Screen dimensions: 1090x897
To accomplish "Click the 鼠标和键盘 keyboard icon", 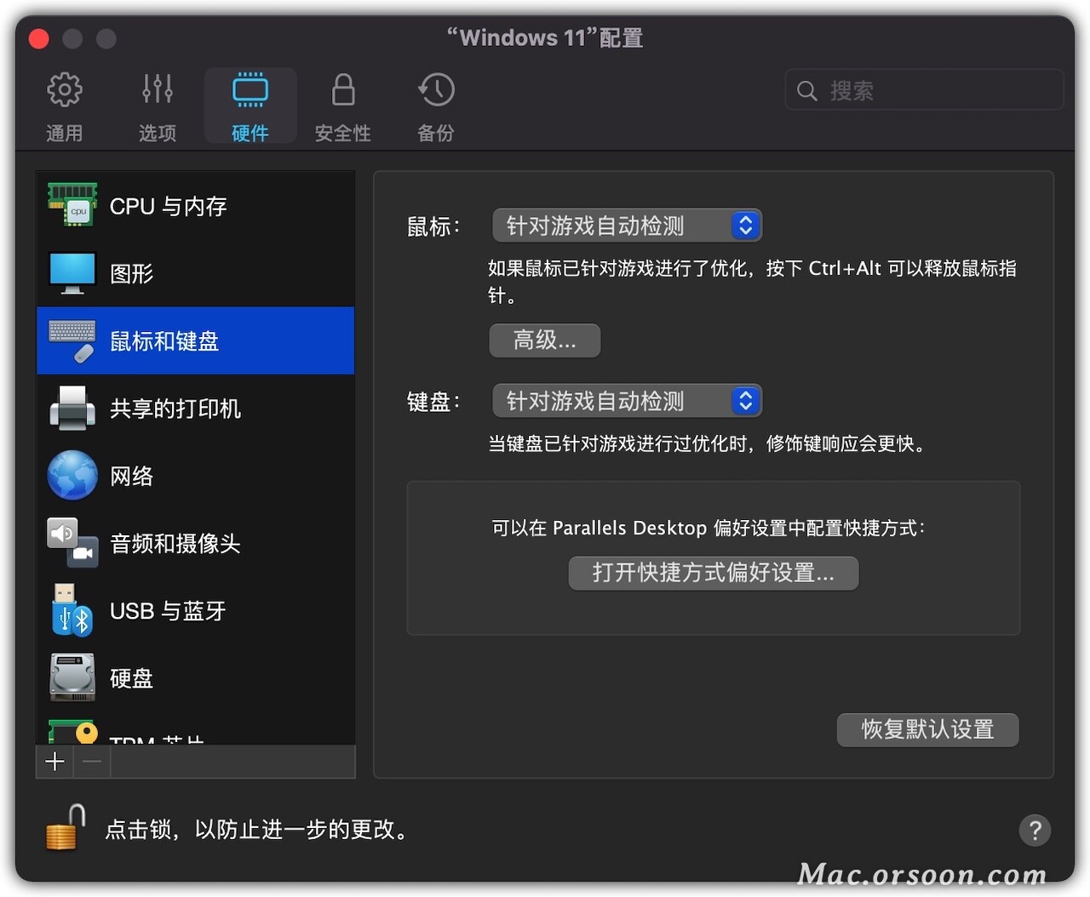I will point(72,340).
